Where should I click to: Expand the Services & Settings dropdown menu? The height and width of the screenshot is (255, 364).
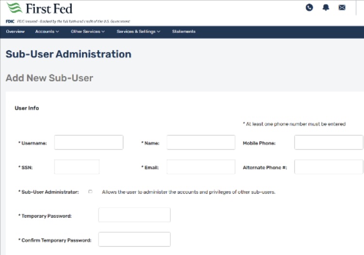click(138, 32)
